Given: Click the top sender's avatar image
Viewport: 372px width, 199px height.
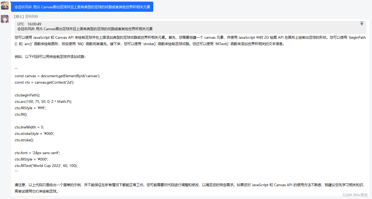Looking at the screenshot, I should (5, 5).
